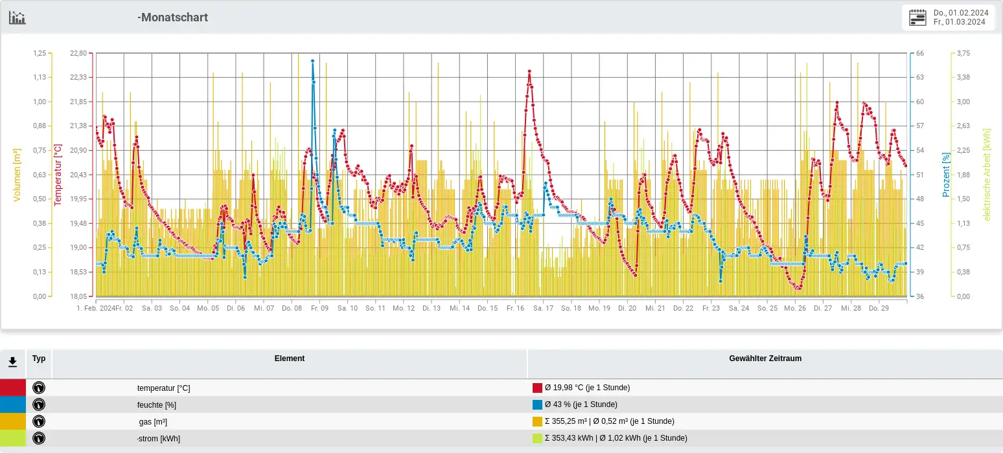The image size is (1003, 453).
Task: Click the orange gas row color swatch
Action: [13, 421]
